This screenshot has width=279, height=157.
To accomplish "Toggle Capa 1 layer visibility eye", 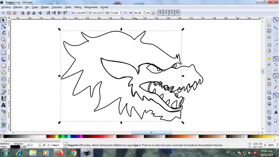I will click(x=44, y=145).
